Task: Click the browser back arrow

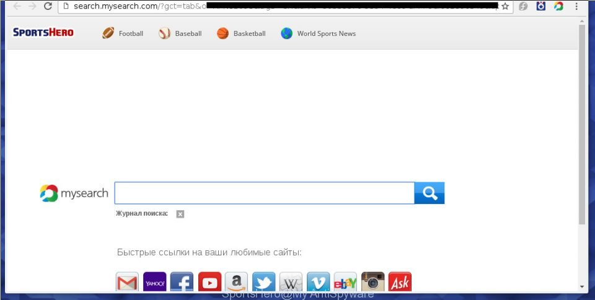Action: click(17, 6)
